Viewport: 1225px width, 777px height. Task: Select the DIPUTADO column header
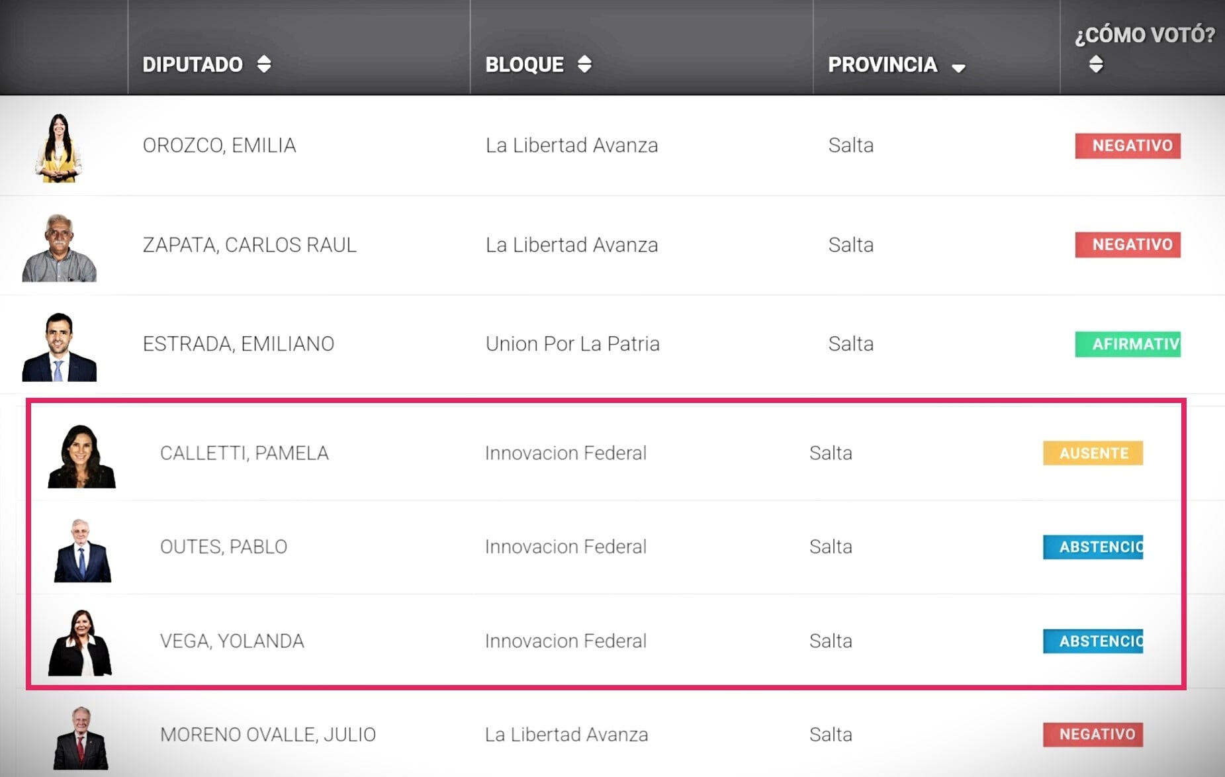coord(193,64)
